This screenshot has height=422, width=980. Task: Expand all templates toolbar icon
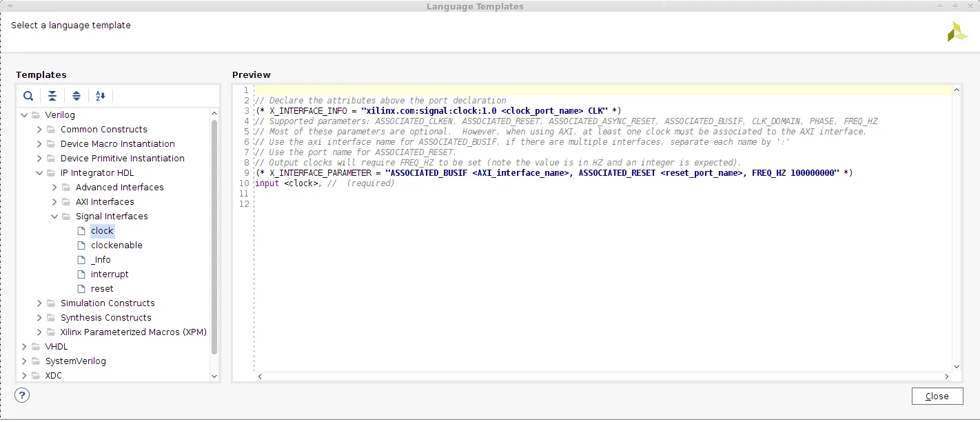point(76,96)
